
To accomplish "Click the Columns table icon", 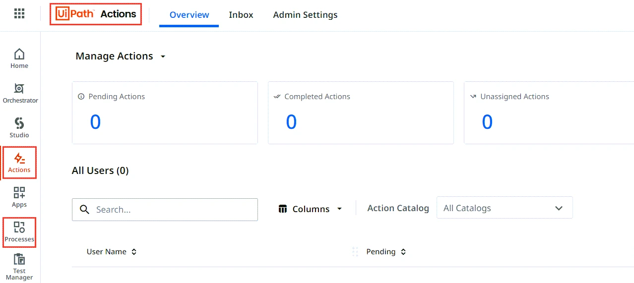I will 283,209.
